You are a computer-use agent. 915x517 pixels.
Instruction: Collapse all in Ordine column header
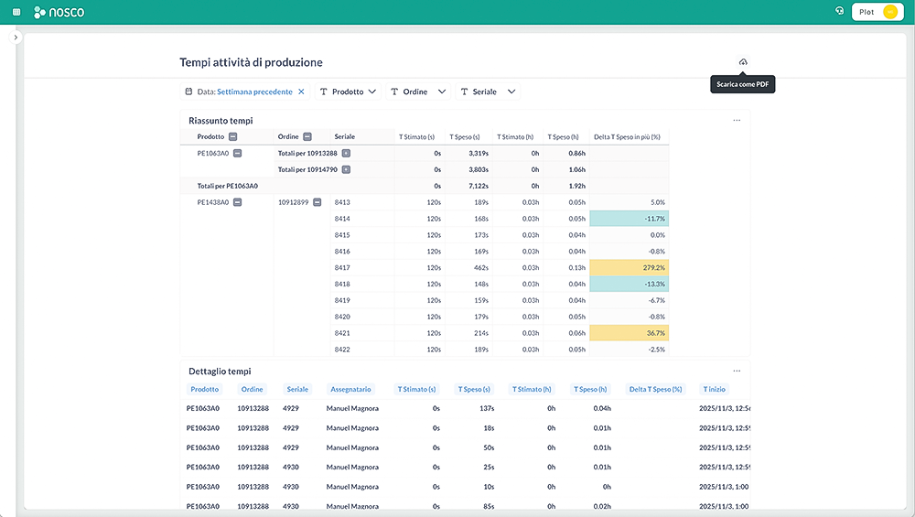pyautogui.click(x=307, y=137)
